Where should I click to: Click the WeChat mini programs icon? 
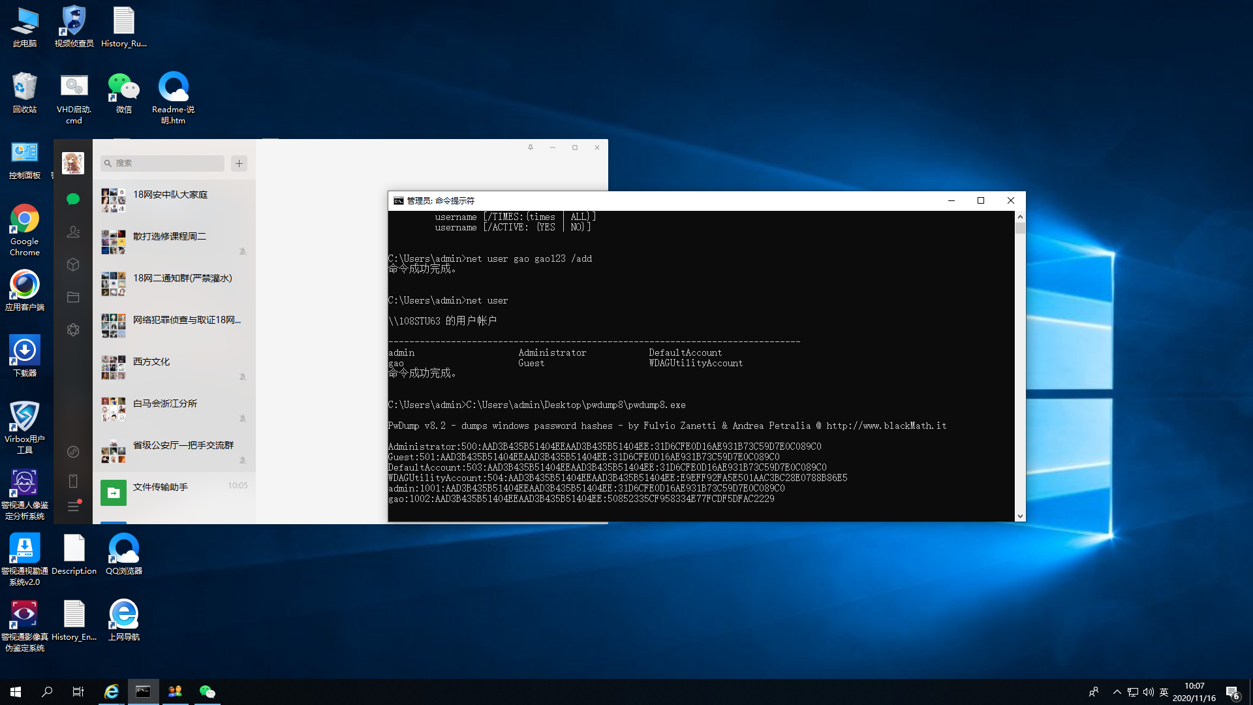pos(73,452)
